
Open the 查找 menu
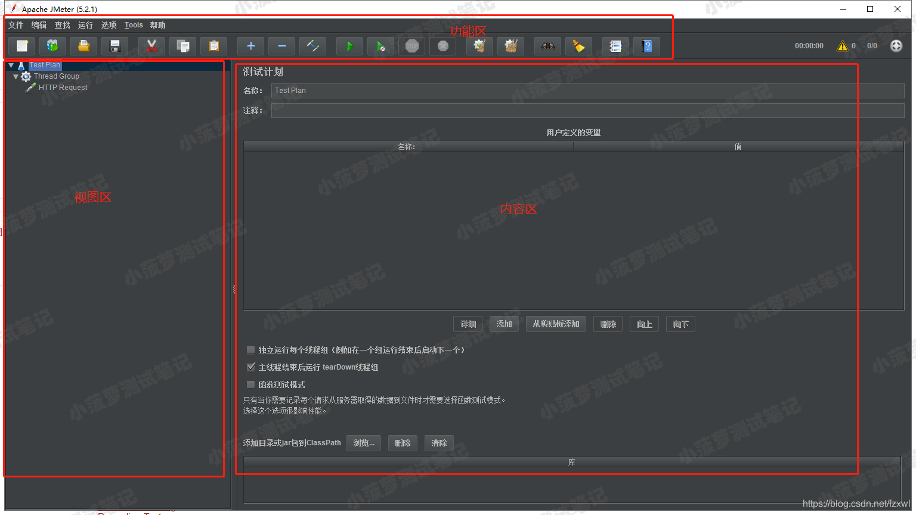click(63, 25)
